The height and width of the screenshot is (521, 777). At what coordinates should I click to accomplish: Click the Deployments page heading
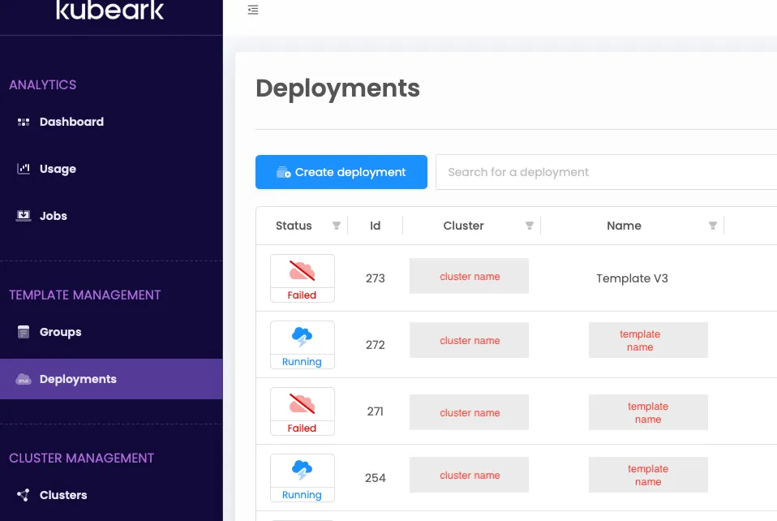(x=338, y=88)
